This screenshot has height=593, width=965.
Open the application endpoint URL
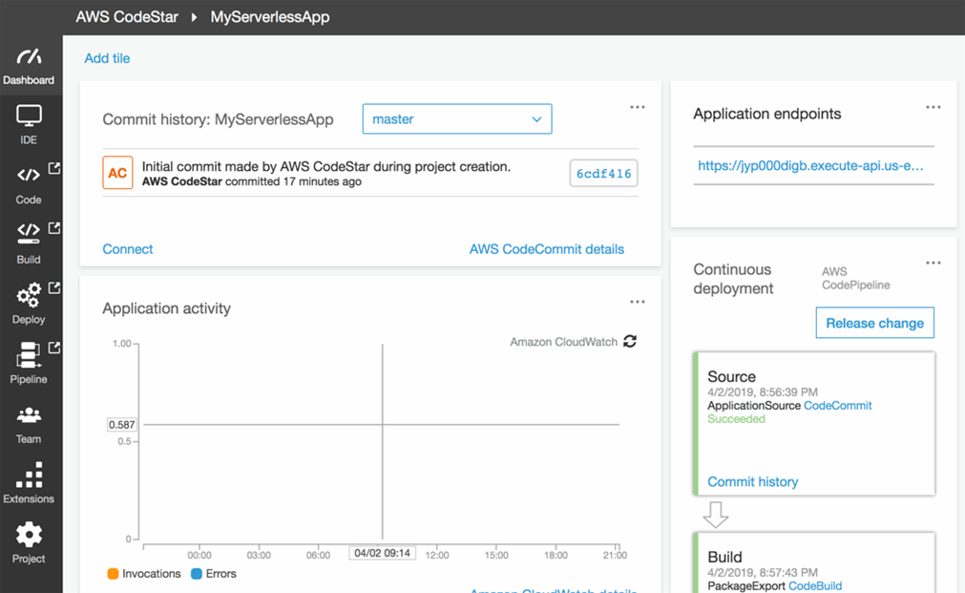click(810, 165)
